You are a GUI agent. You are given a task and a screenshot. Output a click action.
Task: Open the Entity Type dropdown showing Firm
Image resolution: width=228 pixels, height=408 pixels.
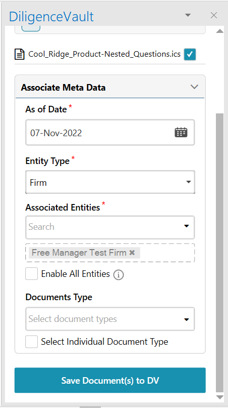(110, 182)
